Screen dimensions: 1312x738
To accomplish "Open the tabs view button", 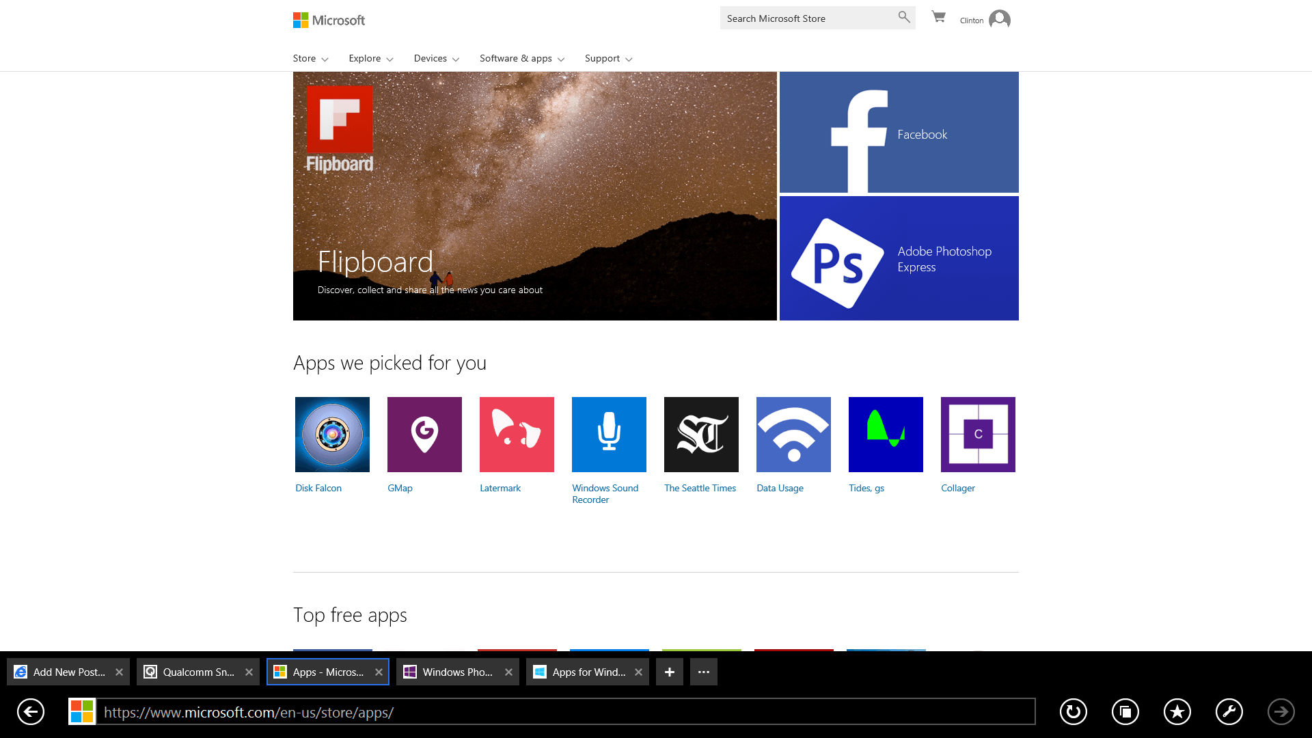I will coord(1125,711).
